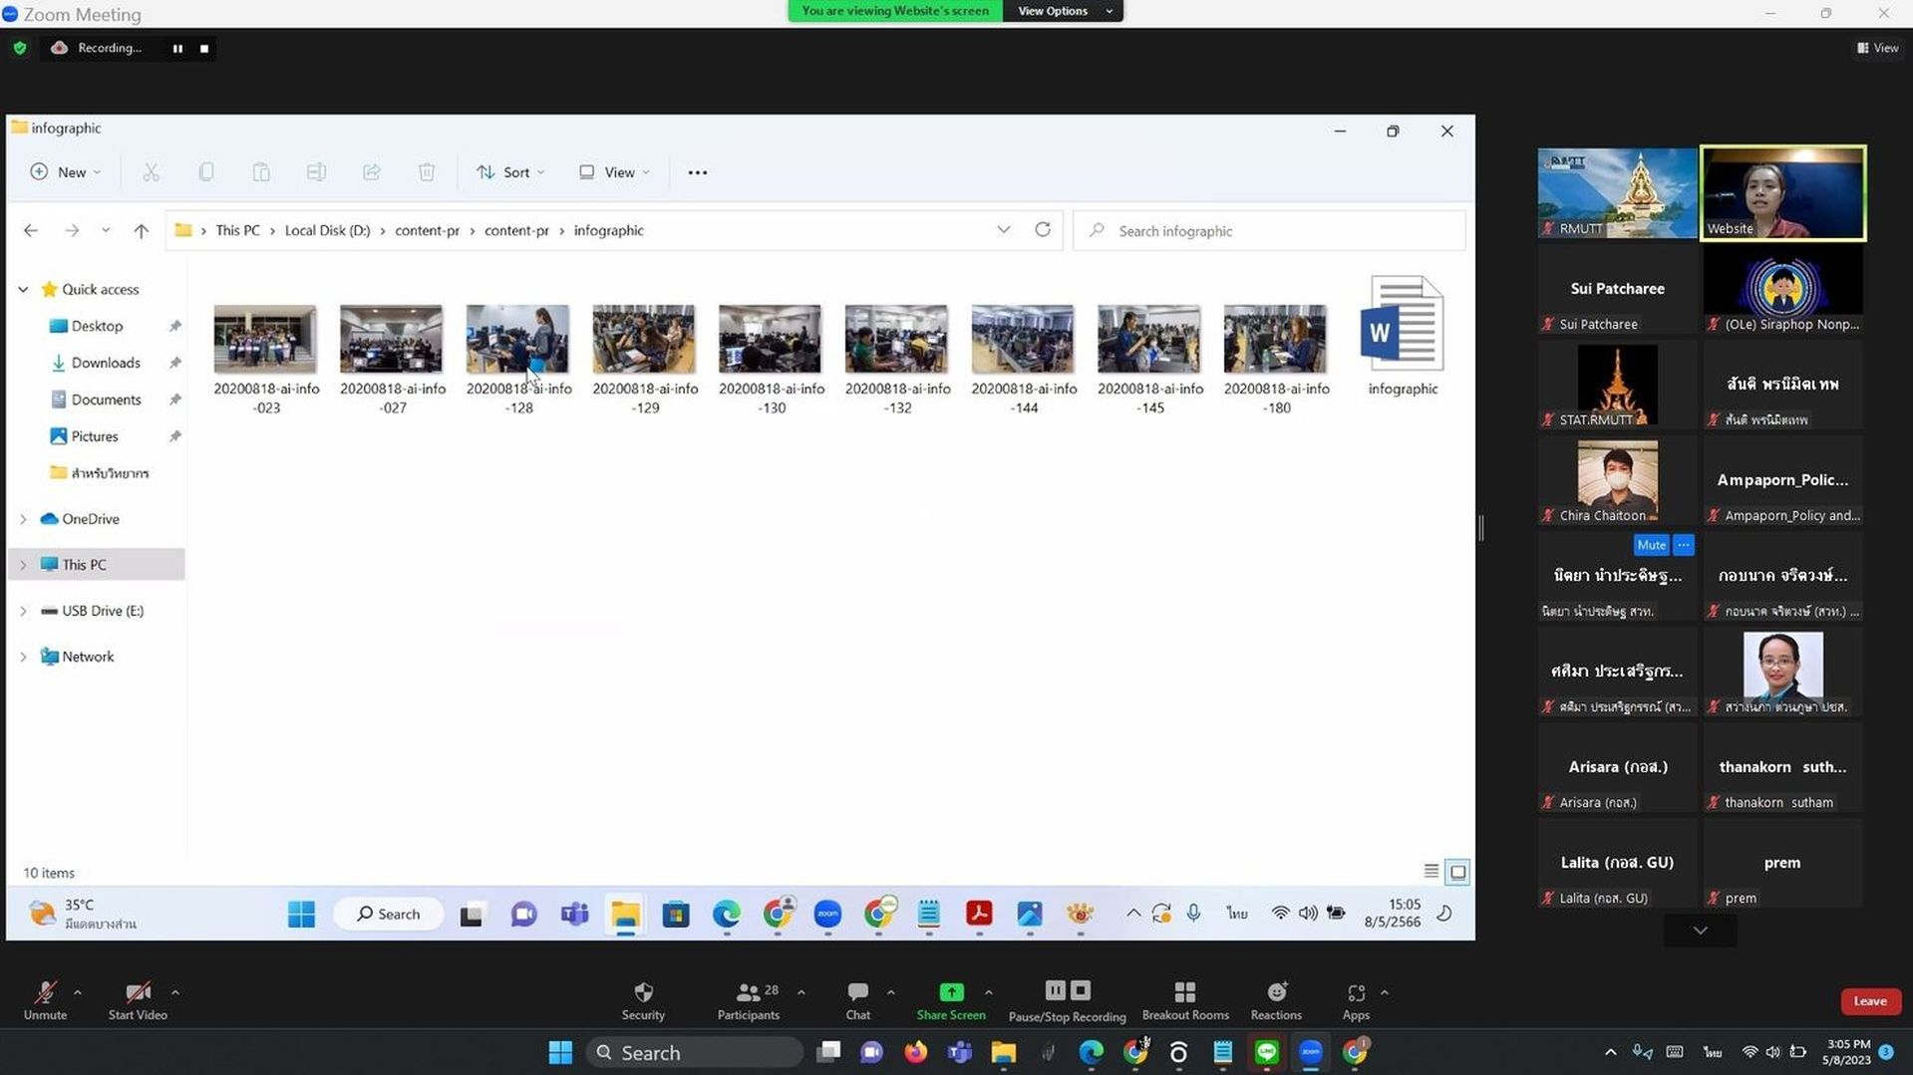
Task: Open the View dropdown in Explorer
Action: (x=614, y=172)
